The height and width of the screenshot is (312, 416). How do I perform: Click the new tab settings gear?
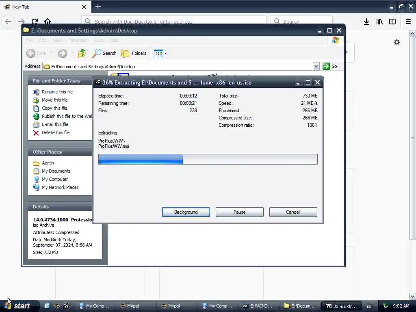coord(397,42)
